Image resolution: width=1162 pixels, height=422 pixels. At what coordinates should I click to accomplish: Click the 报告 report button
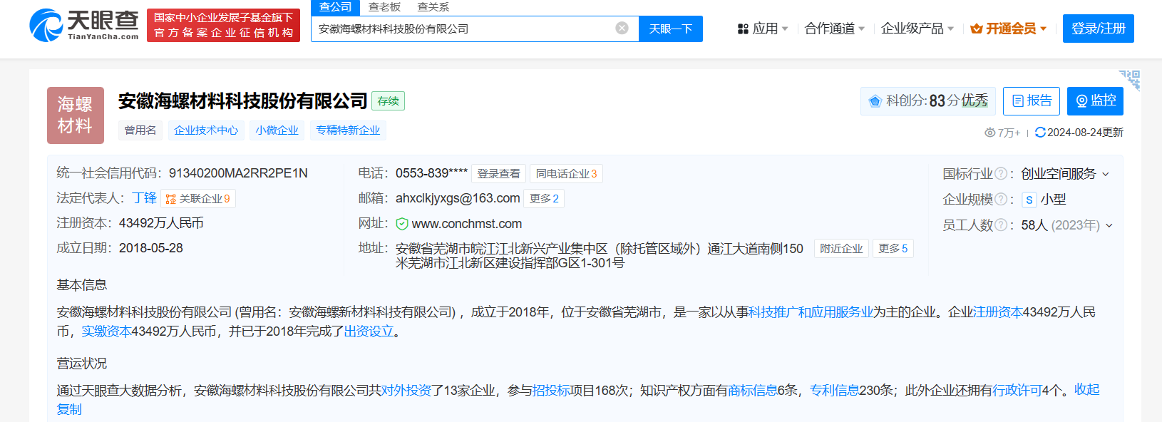(1032, 101)
